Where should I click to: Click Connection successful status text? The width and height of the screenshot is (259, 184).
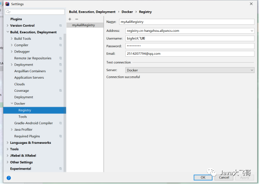123,77
